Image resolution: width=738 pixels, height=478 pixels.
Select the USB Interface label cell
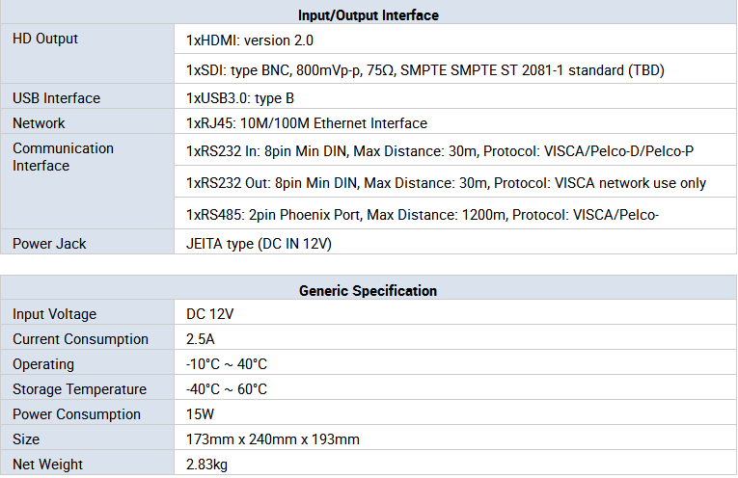point(56,98)
